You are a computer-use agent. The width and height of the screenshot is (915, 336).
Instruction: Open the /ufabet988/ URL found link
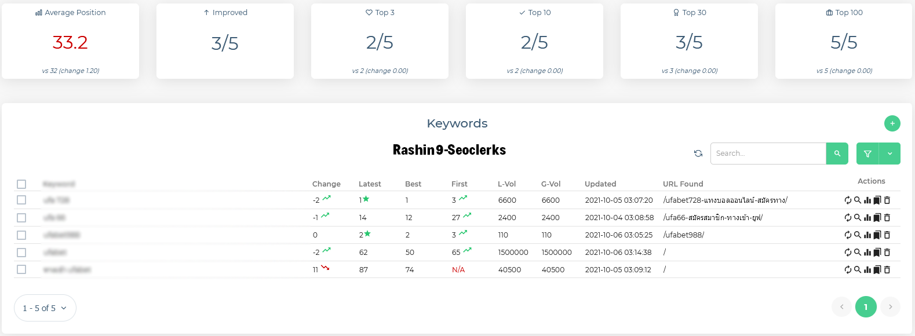pos(684,235)
